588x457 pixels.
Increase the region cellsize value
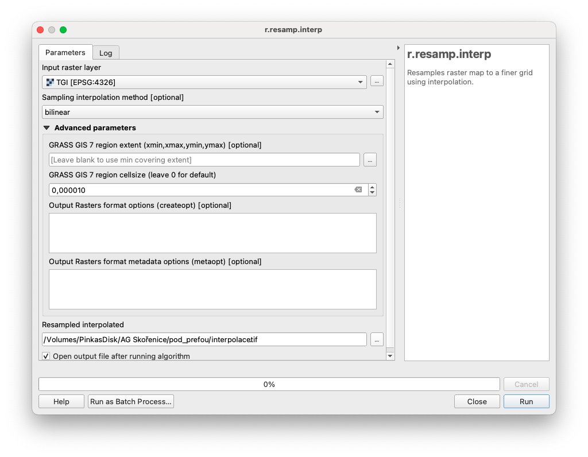coord(372,187)
